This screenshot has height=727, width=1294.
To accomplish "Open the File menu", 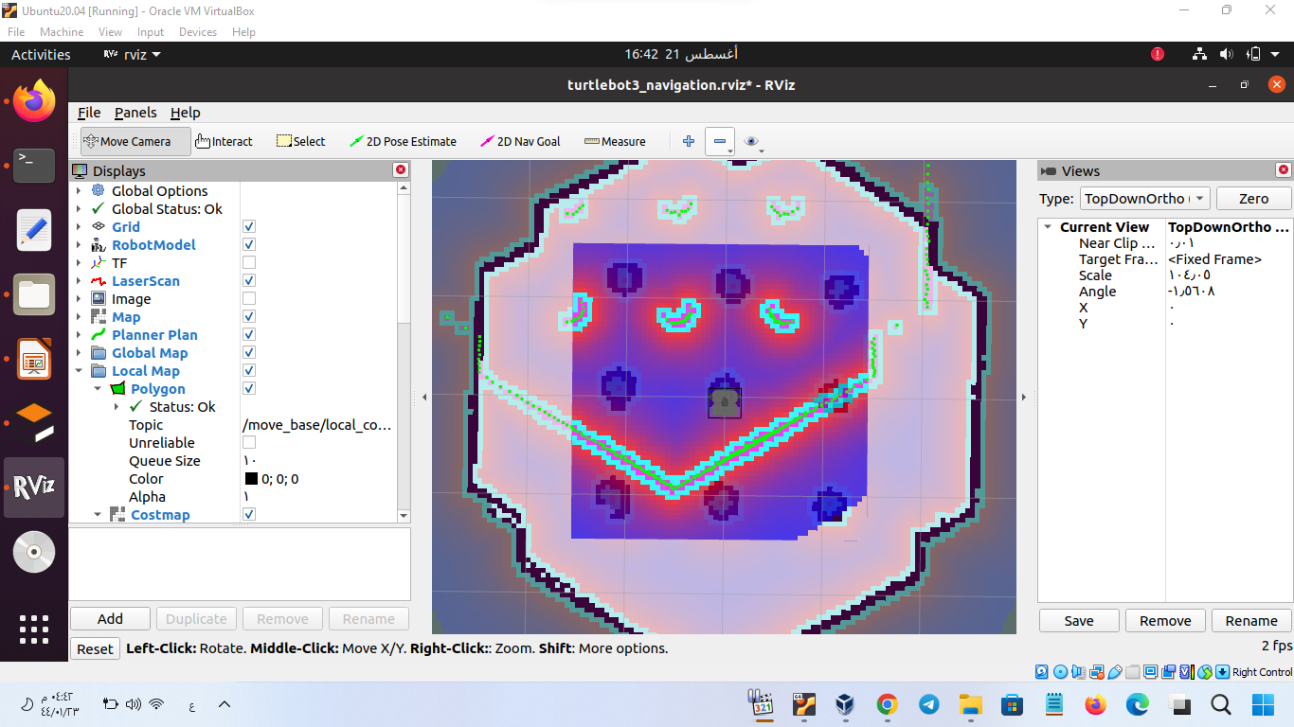I will [89, 113].
